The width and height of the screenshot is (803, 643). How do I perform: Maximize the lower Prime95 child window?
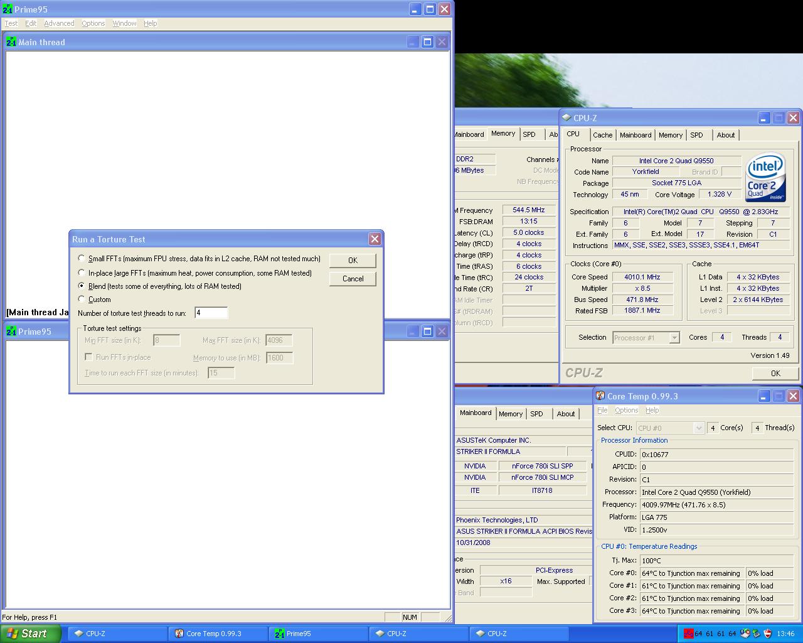427,331
